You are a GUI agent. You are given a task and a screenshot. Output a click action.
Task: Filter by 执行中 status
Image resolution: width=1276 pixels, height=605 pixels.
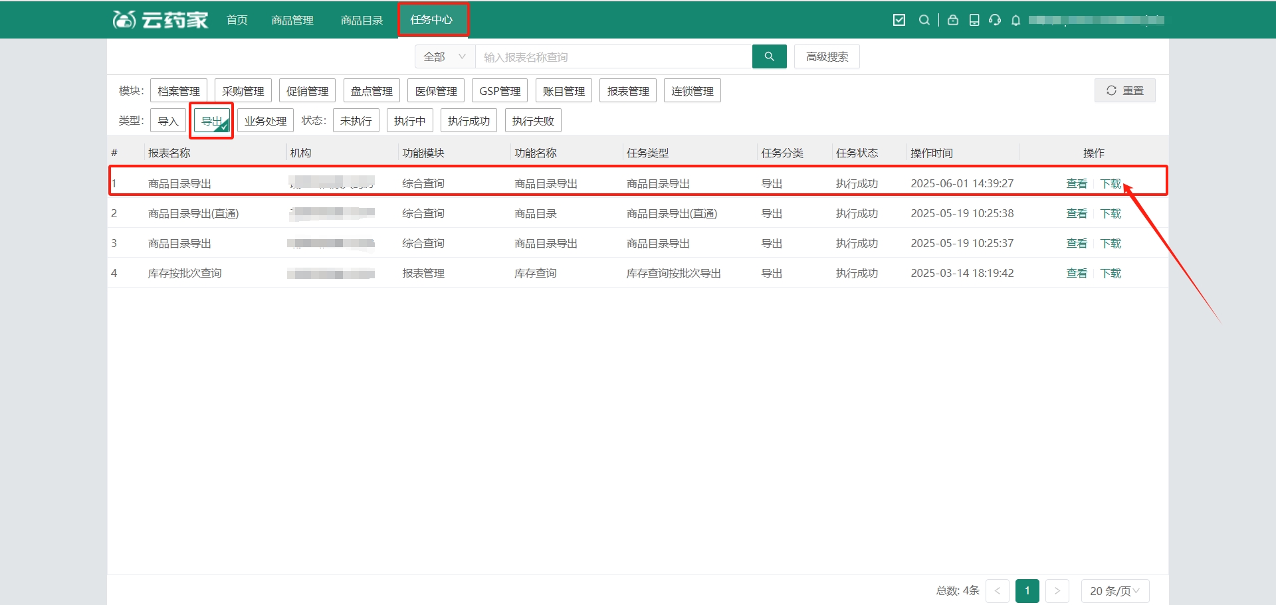pos(410,121)
